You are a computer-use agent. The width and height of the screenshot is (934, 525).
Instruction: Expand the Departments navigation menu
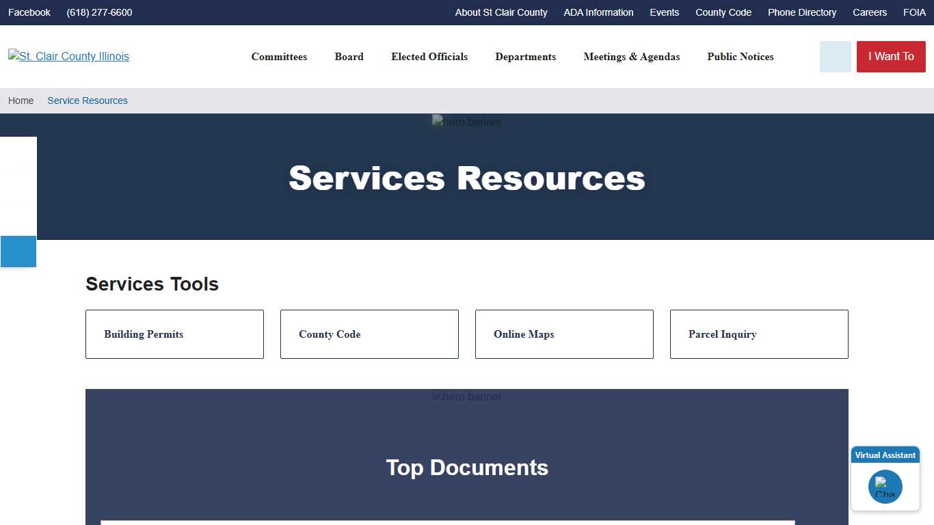(525, 57)
